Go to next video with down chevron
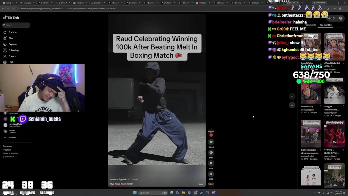 [292, 105]
